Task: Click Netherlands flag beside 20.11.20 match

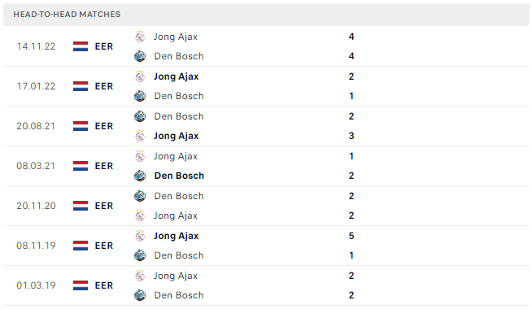Action: [x=81, y=206]
